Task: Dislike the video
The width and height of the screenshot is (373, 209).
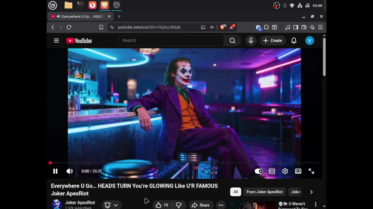Action: tap(179, 205)
